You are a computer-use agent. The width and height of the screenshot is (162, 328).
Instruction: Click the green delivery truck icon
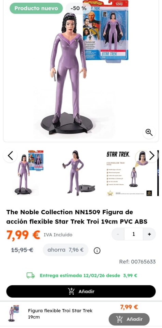tap(30, 275)
